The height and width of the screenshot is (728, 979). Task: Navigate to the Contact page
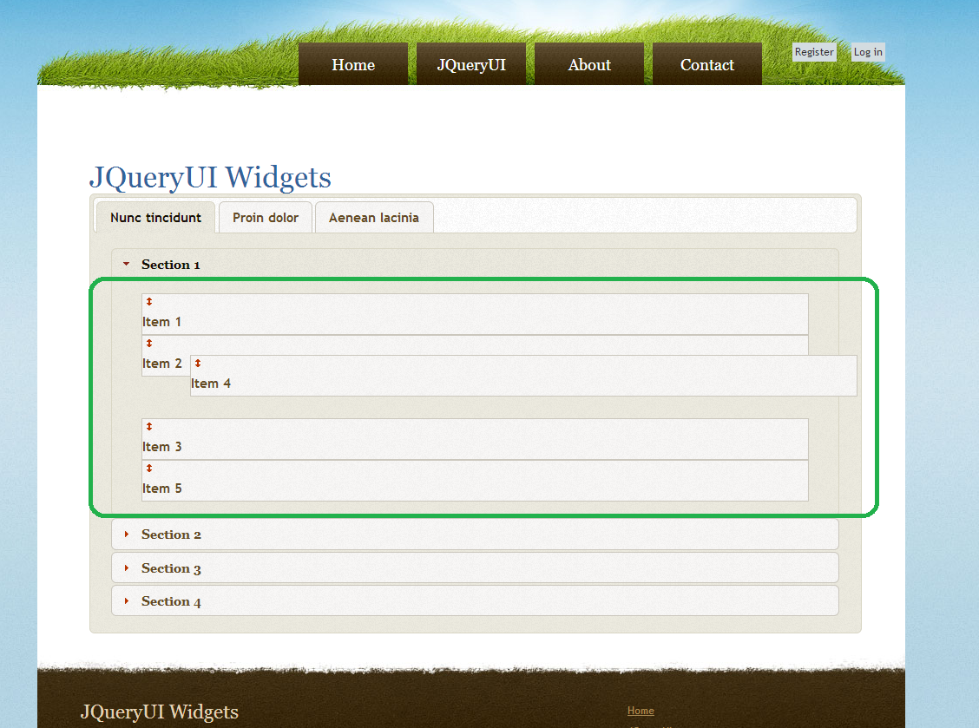click(706, 64)
